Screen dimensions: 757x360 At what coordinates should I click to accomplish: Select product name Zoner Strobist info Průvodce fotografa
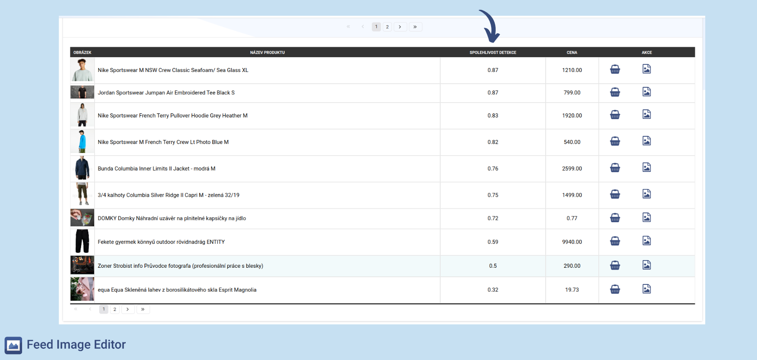point(180,266)
